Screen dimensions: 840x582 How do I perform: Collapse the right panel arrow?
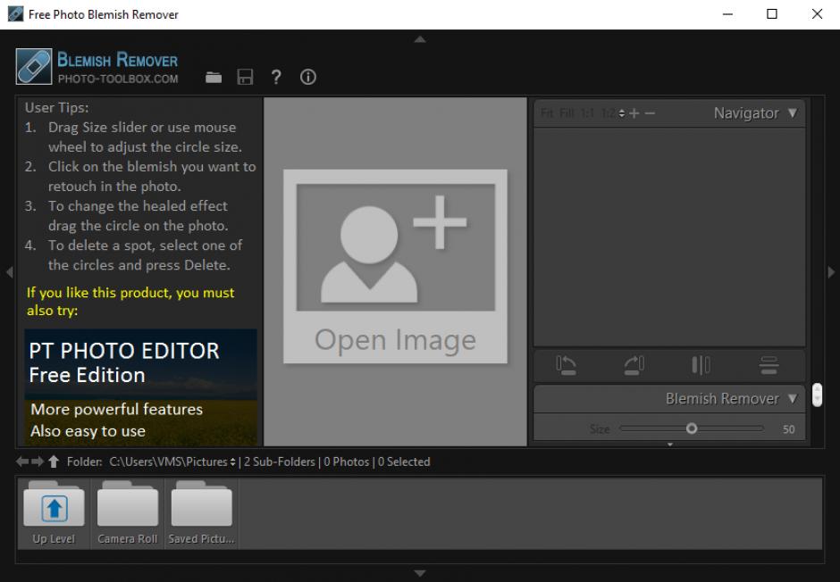[831, 272]
